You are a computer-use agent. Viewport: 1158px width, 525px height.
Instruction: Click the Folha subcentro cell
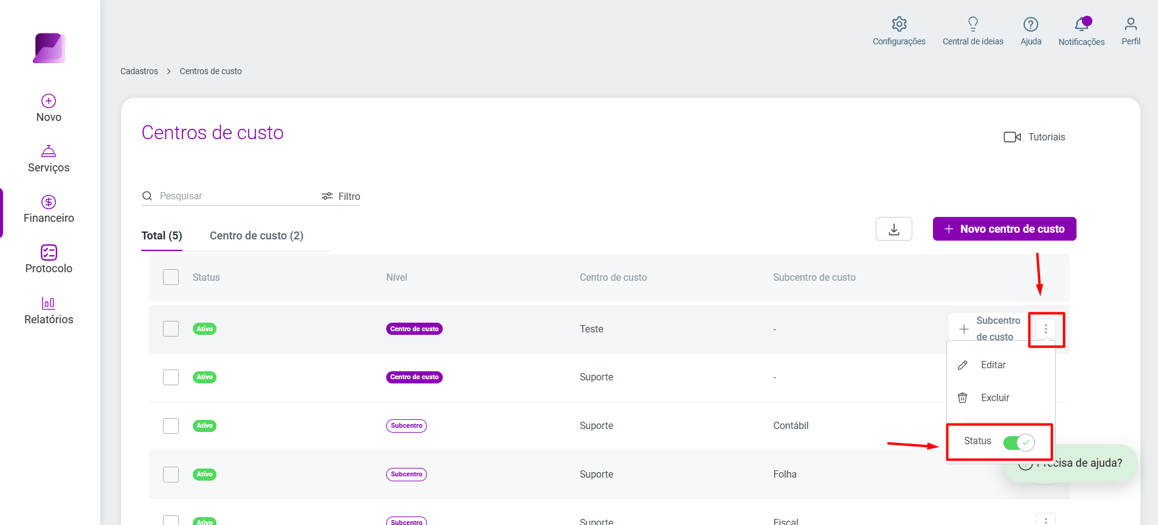pyautogui.click(x=785, y=475)
